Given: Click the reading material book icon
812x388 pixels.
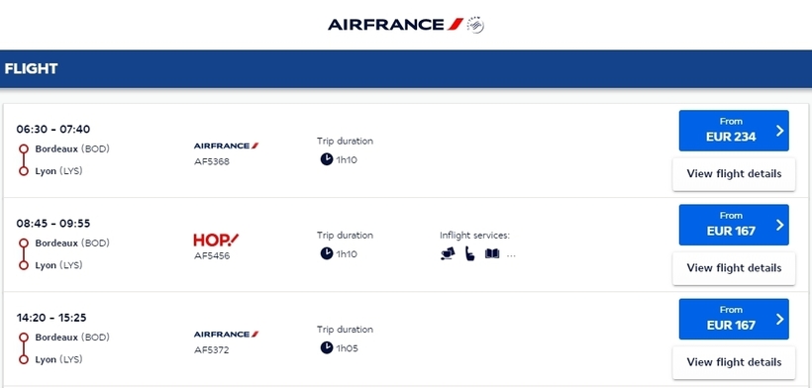Looking at the screenshot, I should 492,254.
